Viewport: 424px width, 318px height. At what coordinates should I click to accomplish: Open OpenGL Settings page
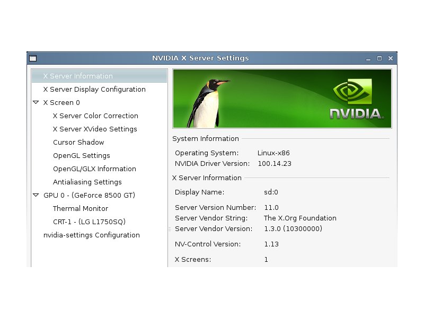[82, 155]
